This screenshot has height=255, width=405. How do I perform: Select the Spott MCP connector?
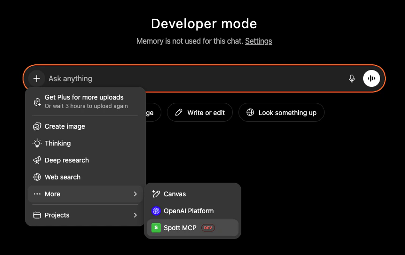192,228
